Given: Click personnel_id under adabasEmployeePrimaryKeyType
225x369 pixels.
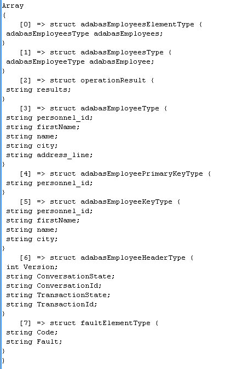Looking at the screenshot, I should pyautogui.click(x=65, y=183).
